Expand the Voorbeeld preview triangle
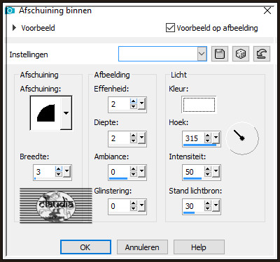The image size is (280, 262). pyautogui.click(x=15, y=28)
